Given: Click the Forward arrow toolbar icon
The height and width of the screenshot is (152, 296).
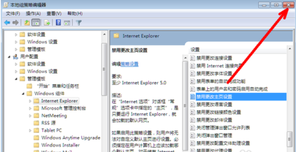Looking at the screenshot, I should (x=15, y=23).
